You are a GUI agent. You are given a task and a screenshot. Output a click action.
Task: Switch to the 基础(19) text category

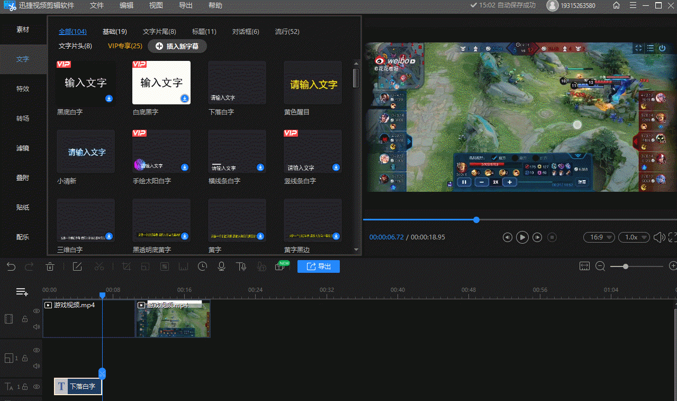[115, 32]
